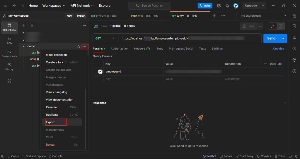Open the Cookies link
Image resolution: width=300 pixels, height=159 pixels.
coord(278,49)
